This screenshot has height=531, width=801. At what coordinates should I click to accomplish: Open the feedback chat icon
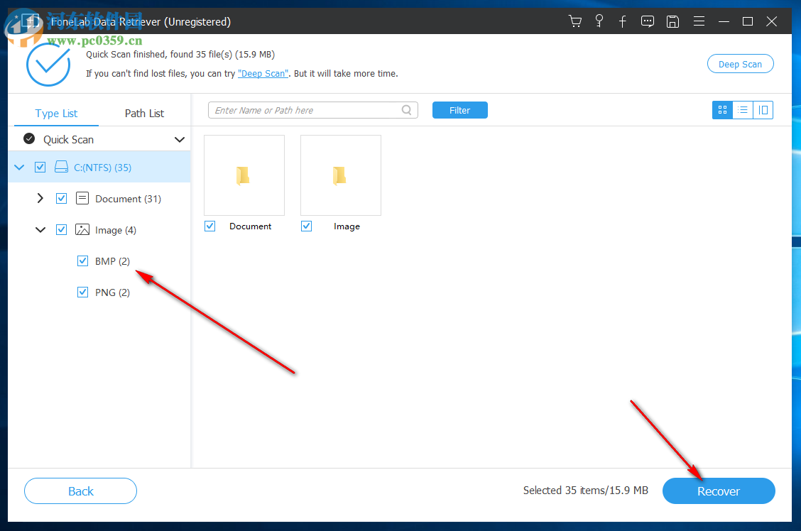click(x=647, y=21)
